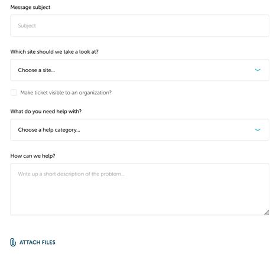Click the What do you need help with label

click(46, 112)
